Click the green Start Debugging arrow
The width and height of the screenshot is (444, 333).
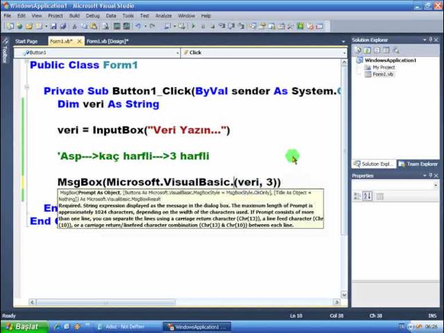tap(194, 26)
